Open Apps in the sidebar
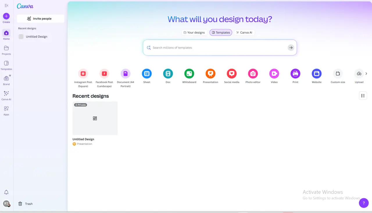This screenshot has height=213, width=372. 6,110
